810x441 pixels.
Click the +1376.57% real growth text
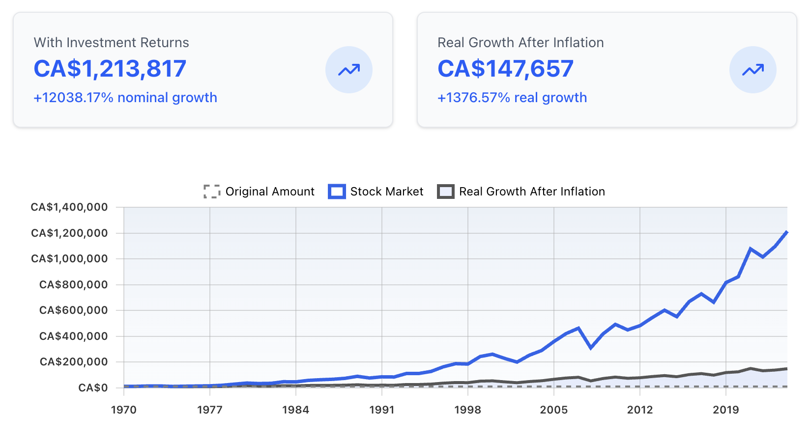(x=512, y=98)
